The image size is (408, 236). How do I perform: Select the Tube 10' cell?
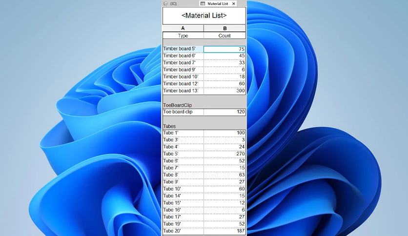coord(183,189)
